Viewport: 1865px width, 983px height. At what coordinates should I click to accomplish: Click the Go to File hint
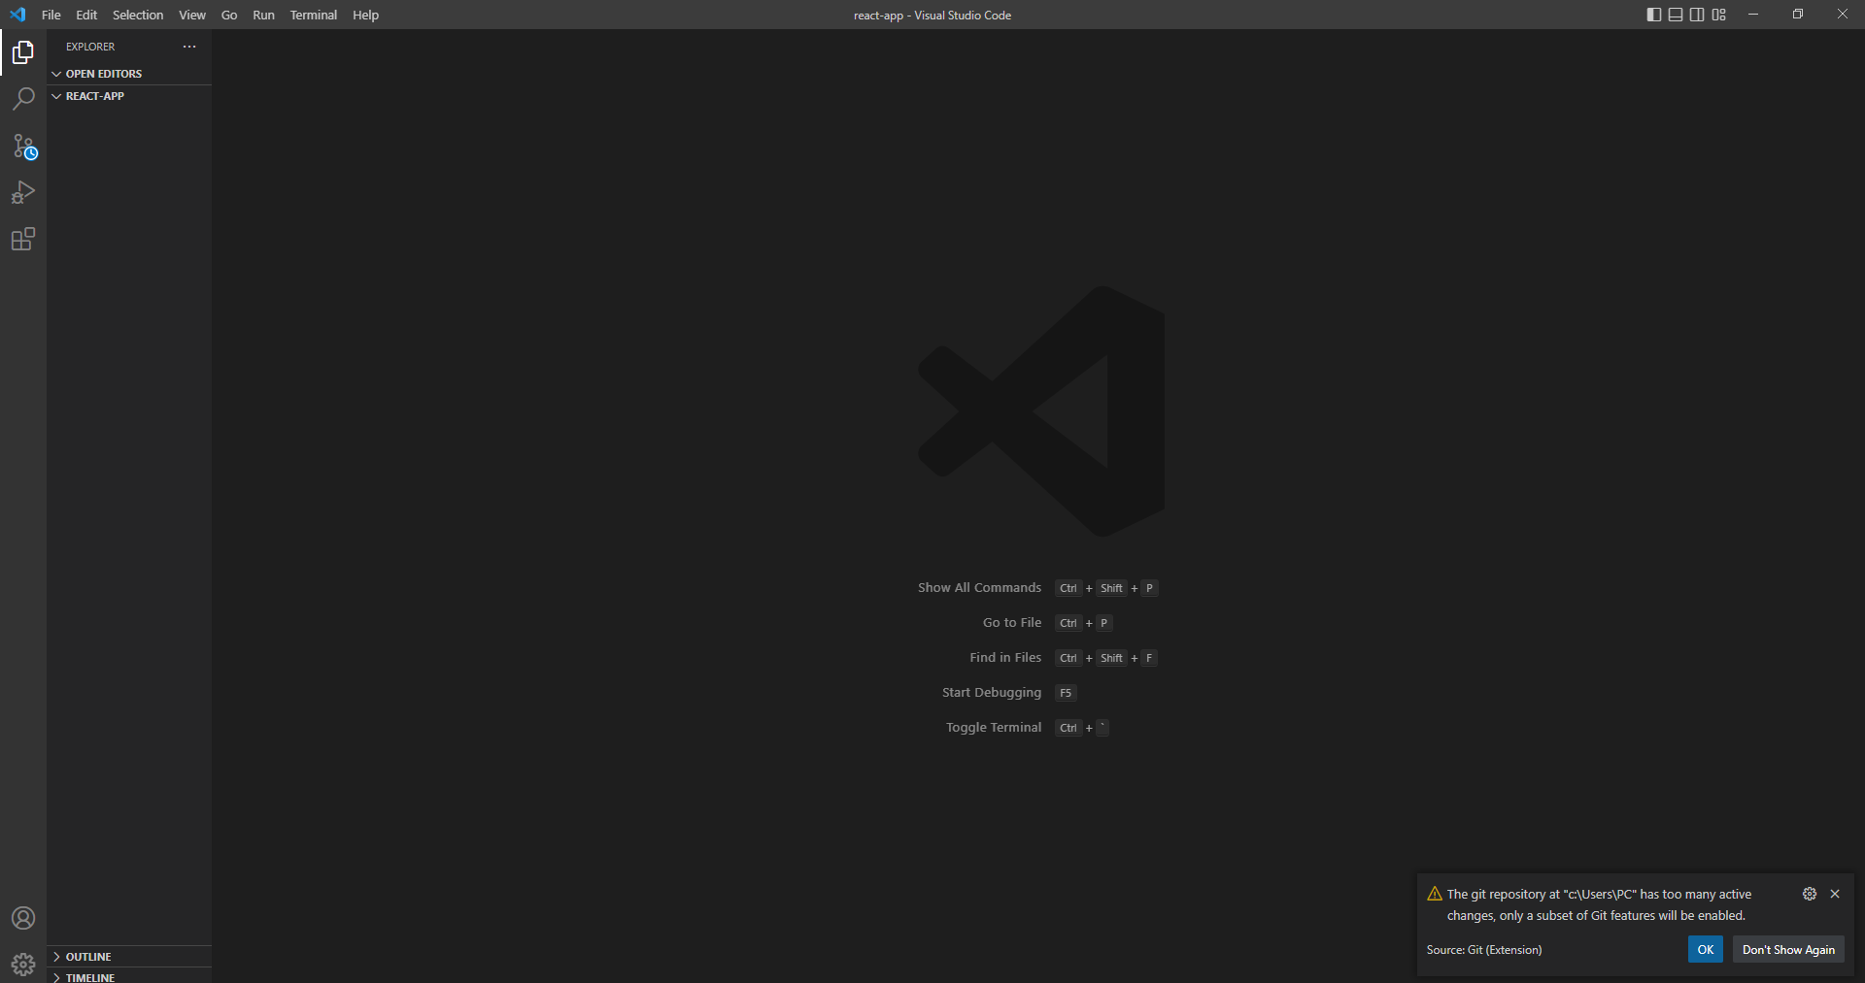click(x=1012, y=623)
